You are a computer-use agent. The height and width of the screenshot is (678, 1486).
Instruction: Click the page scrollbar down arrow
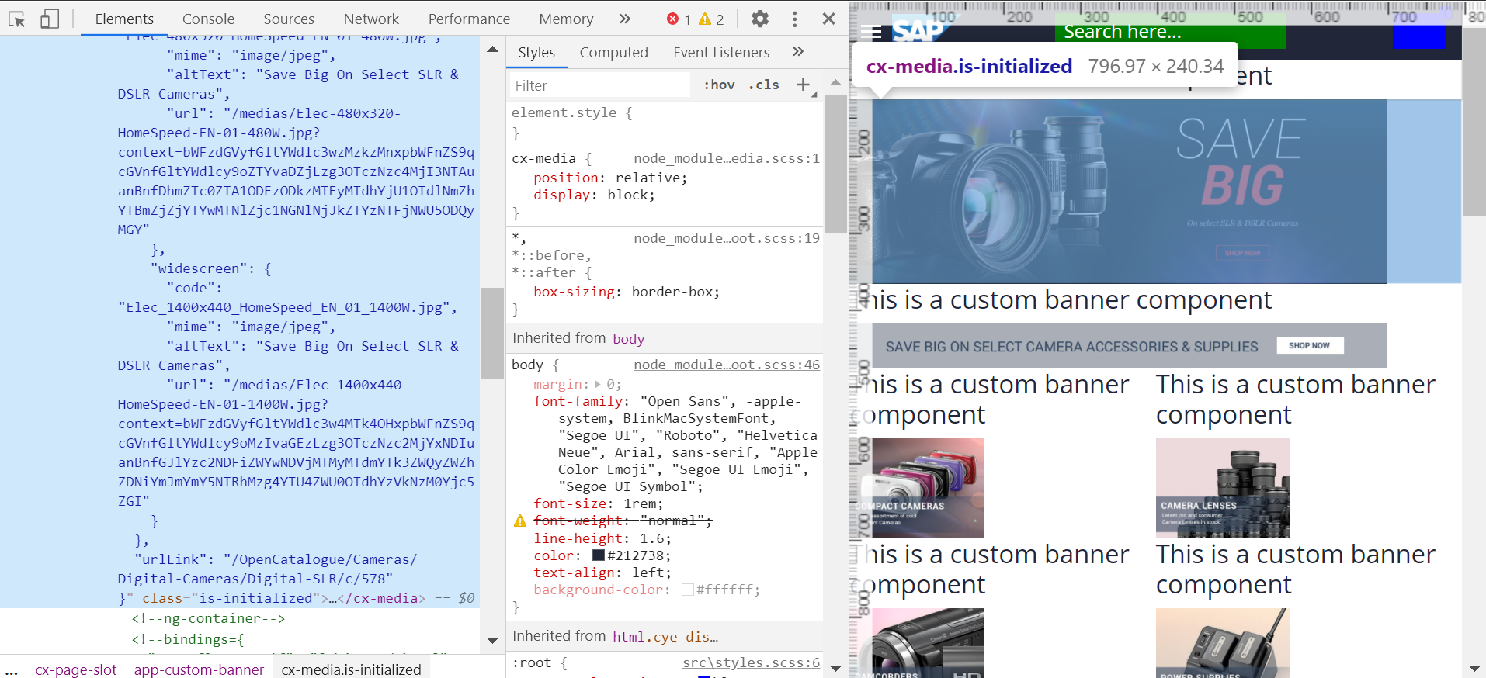click(1474, 668)
